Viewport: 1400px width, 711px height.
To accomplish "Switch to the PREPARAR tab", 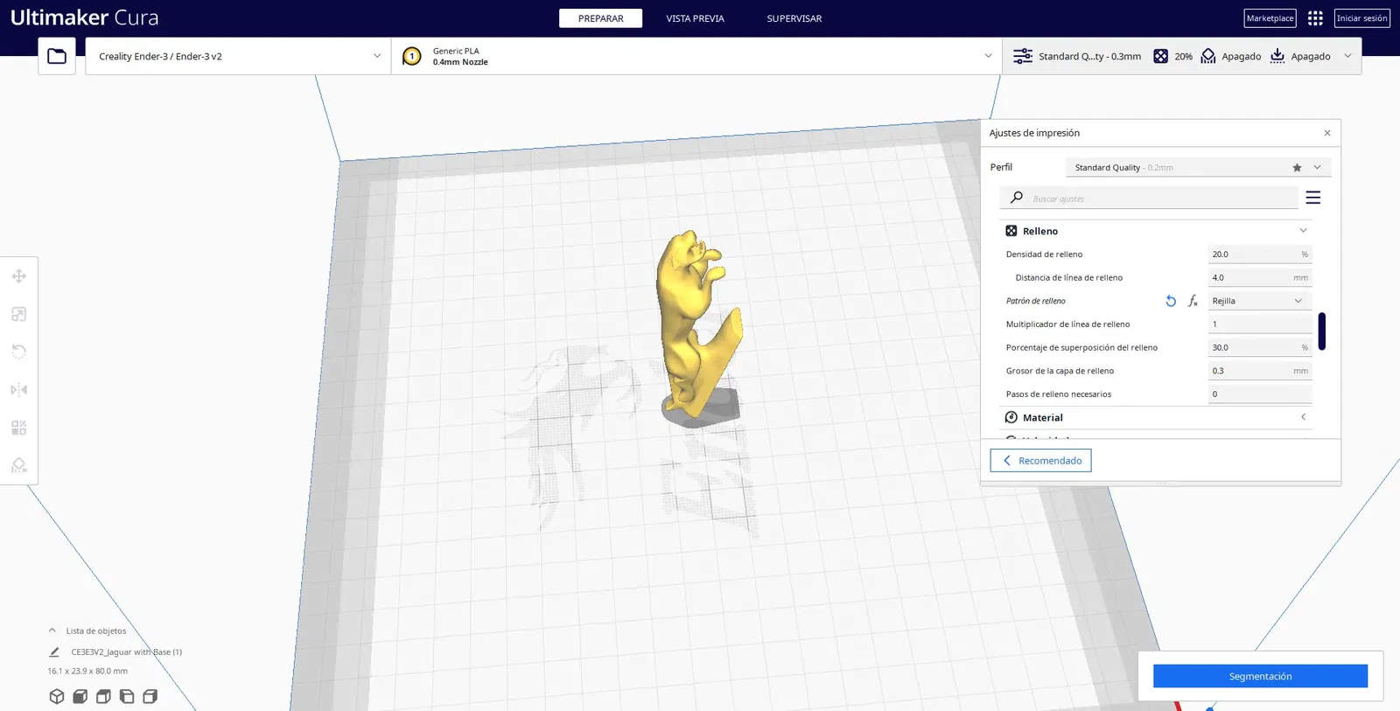I will [600, 18].
